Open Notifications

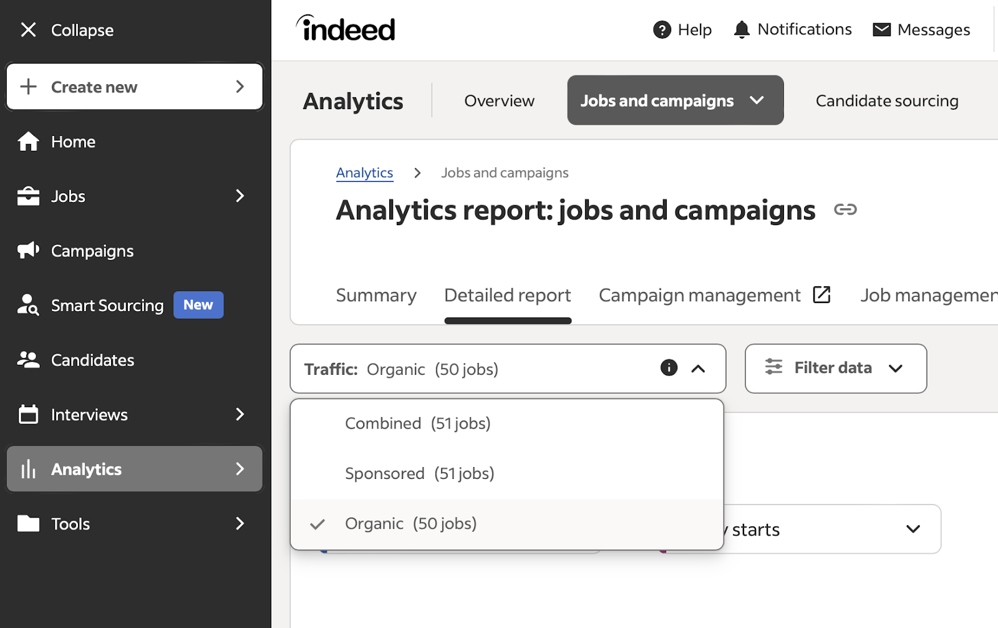(793, 29)
